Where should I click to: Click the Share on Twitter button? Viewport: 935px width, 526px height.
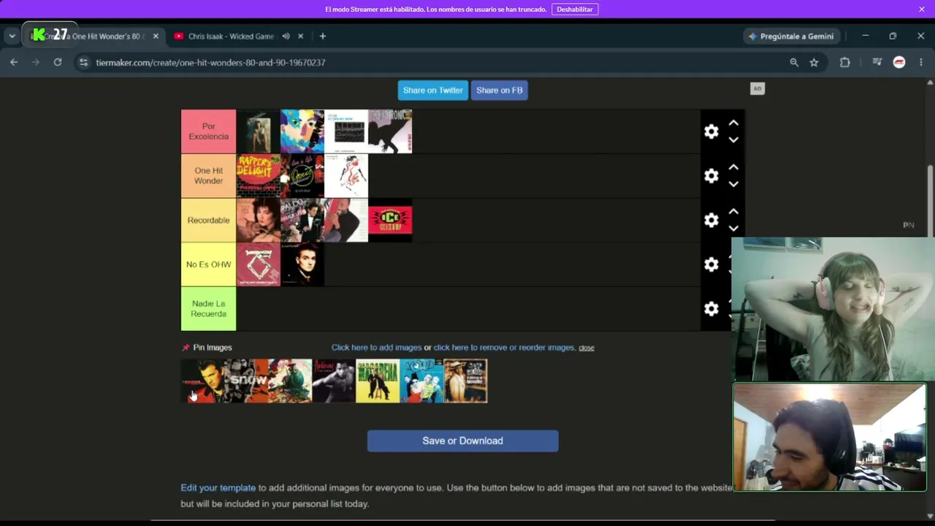[433, 90]
